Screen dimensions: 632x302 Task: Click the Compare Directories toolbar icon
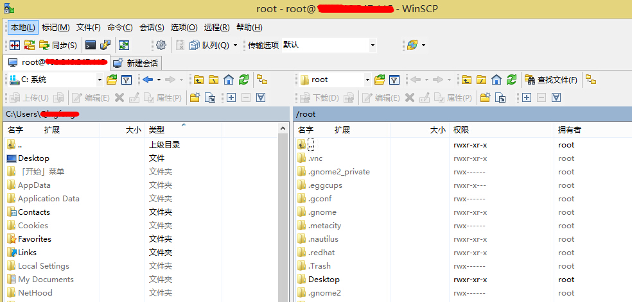[x=15, y=45]
